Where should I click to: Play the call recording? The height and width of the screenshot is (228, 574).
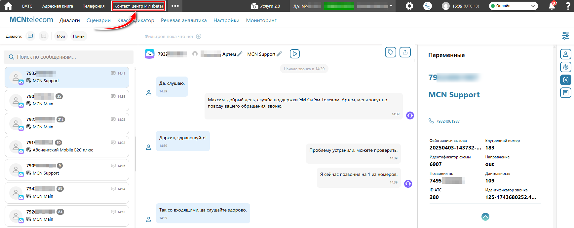click(x=294, y=54)
